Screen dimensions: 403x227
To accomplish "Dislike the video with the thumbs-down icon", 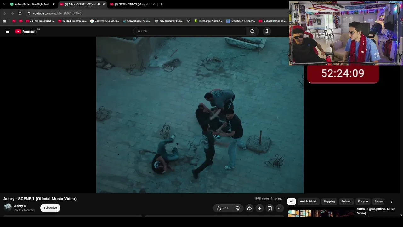I will (x=238, y=208).
